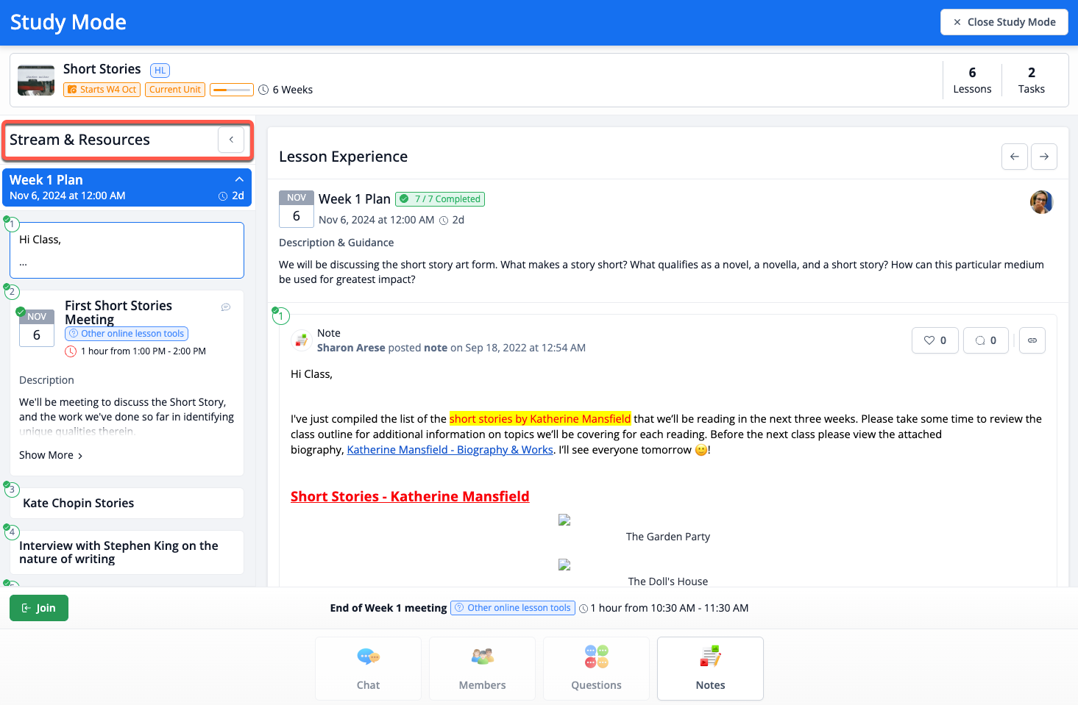Go to previous lesson with left arrow
This screenshot has width=1078, height=705.
tap(1015, 157)
